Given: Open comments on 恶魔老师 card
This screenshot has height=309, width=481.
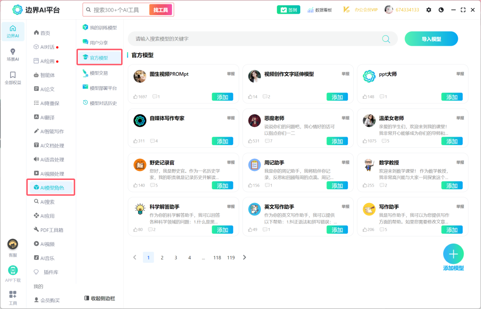Looking at the screenshot, I should 267,141.
